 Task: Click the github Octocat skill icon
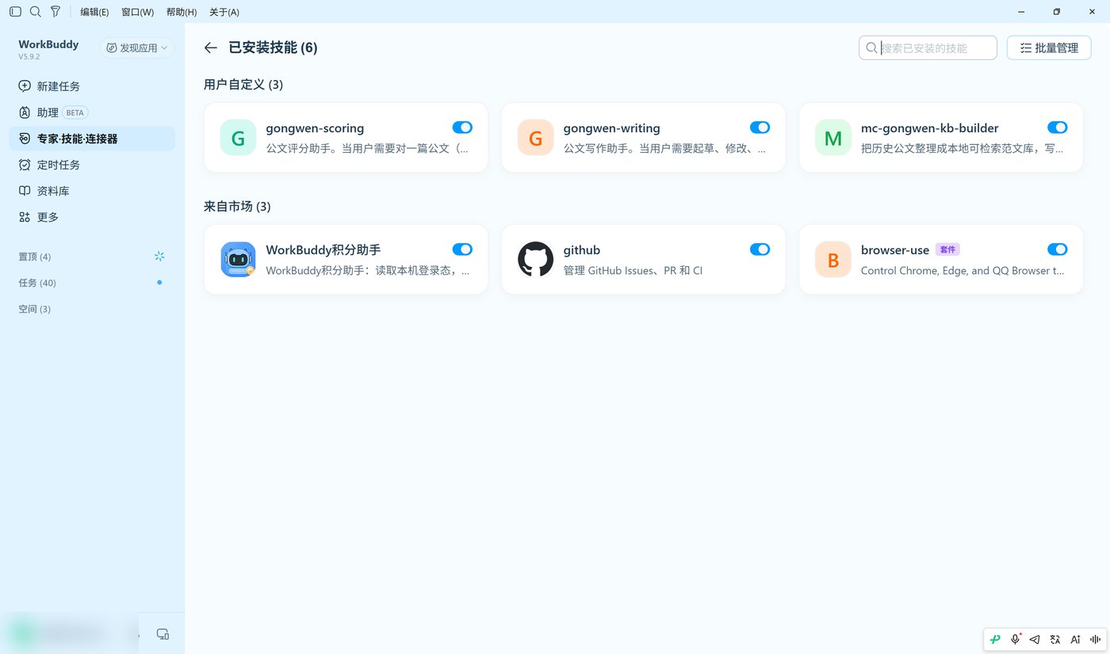(535, 259)
